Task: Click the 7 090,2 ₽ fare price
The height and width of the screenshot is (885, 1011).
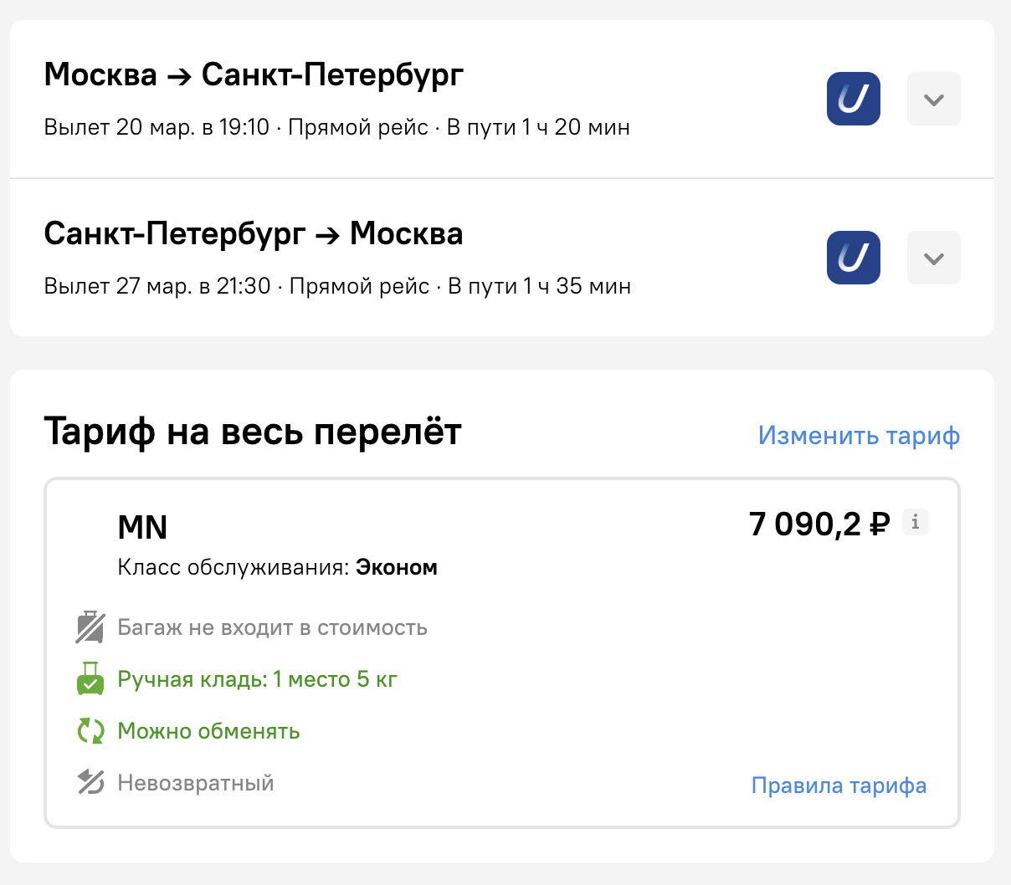Action: point(819,524)
